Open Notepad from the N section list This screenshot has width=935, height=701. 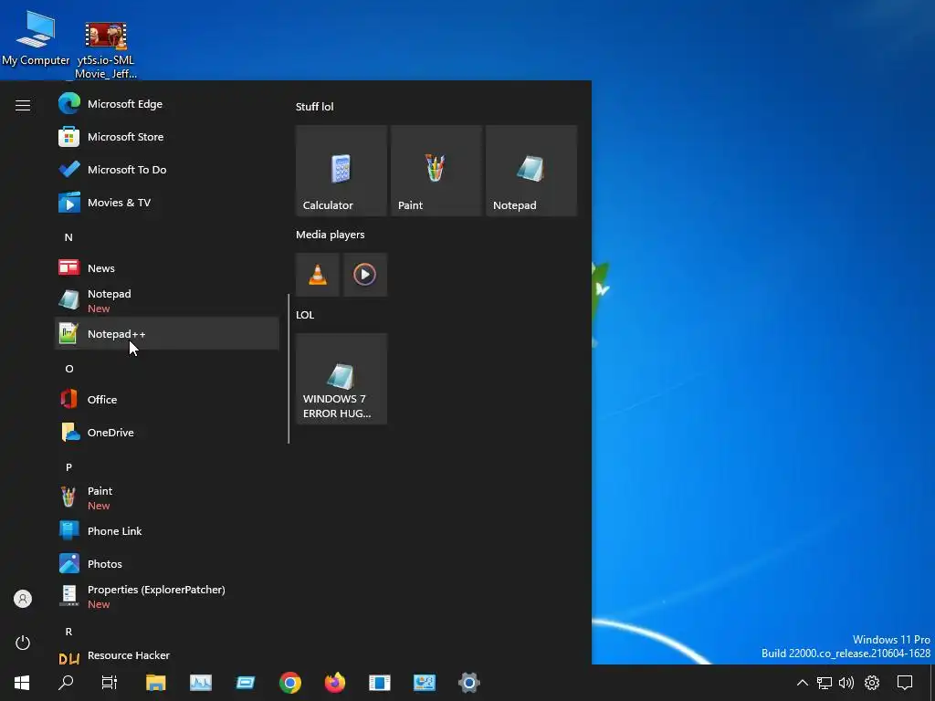167,300
